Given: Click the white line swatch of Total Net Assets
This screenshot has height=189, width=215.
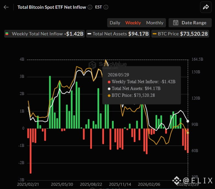Looking at the screenshot, I should click(x=89, y=34).
